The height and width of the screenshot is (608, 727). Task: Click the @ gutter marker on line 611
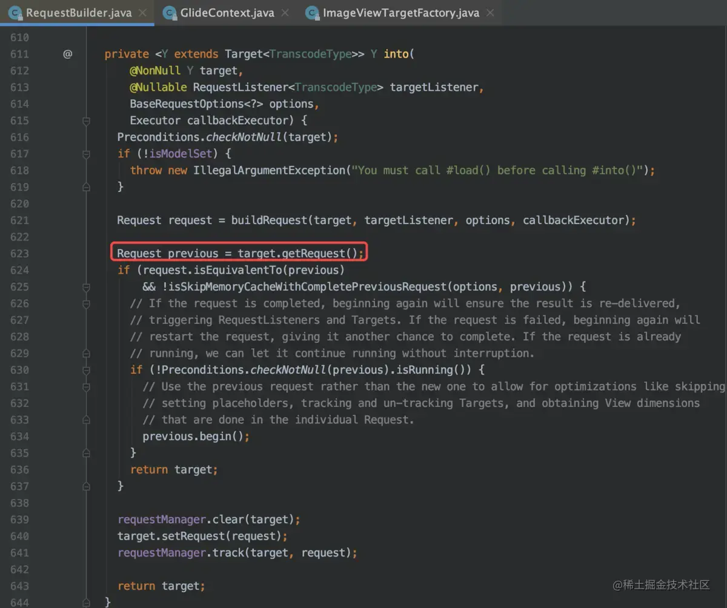click(67, 54)
